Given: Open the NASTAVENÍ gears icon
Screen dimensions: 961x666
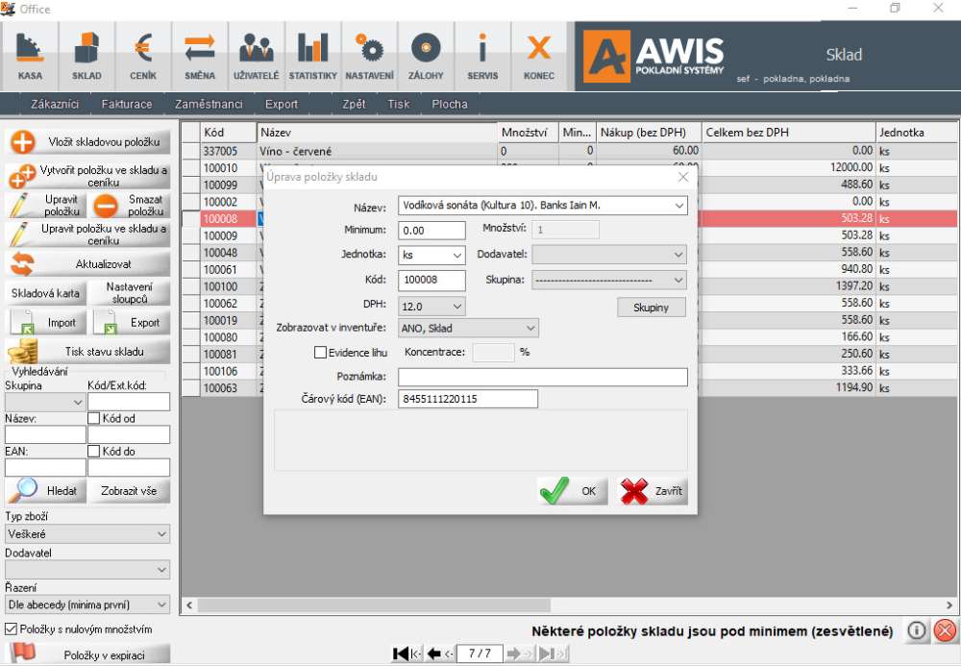Looking at the screenshot, I should 370,57.
